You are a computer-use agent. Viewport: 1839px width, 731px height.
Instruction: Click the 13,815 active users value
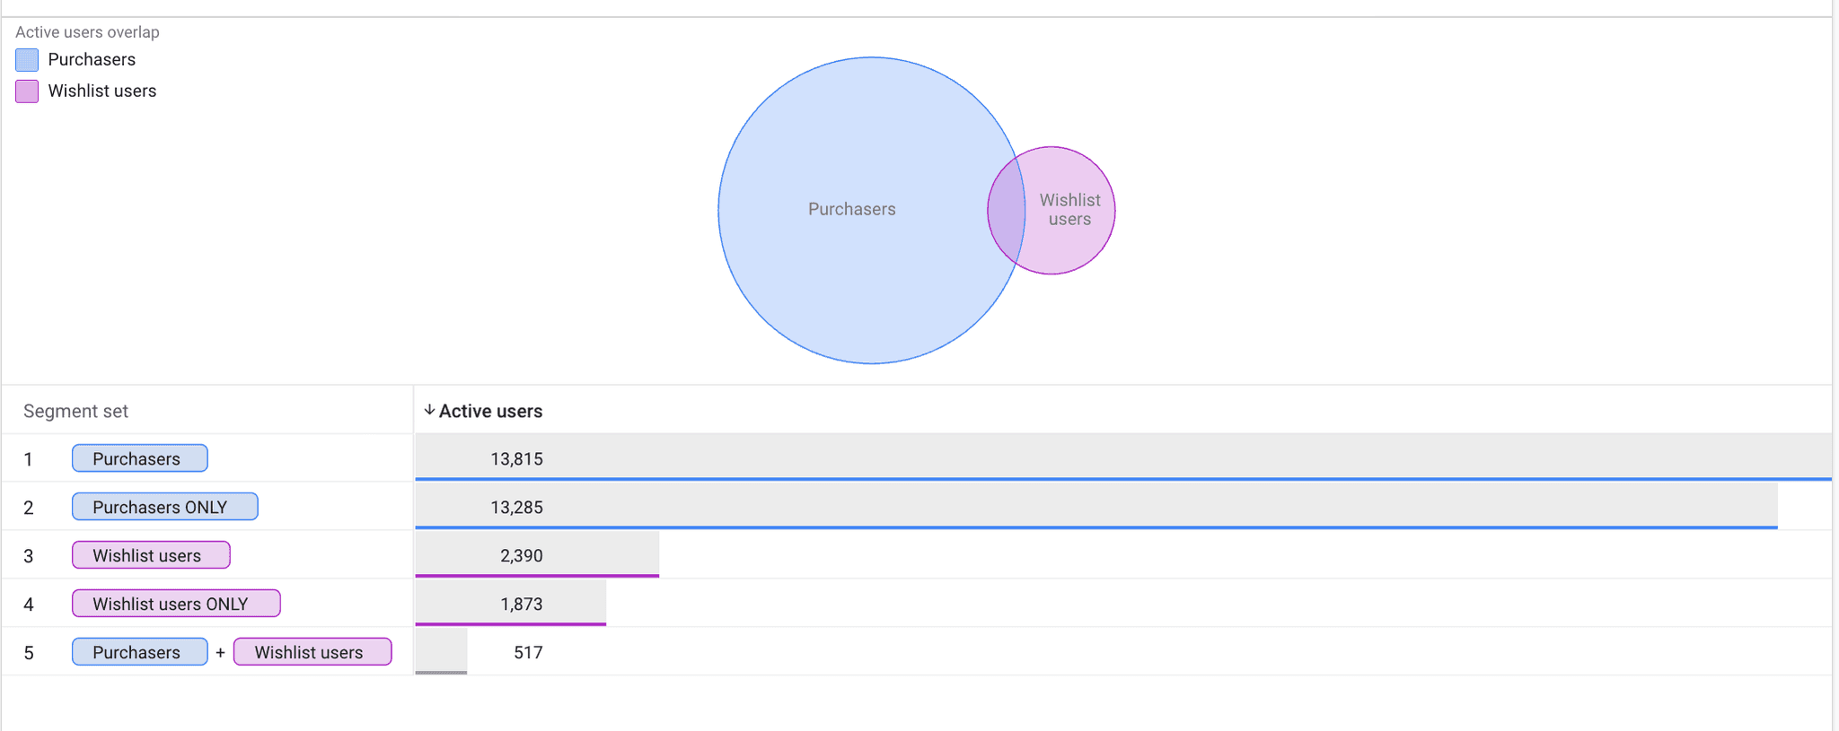[516, 459]
